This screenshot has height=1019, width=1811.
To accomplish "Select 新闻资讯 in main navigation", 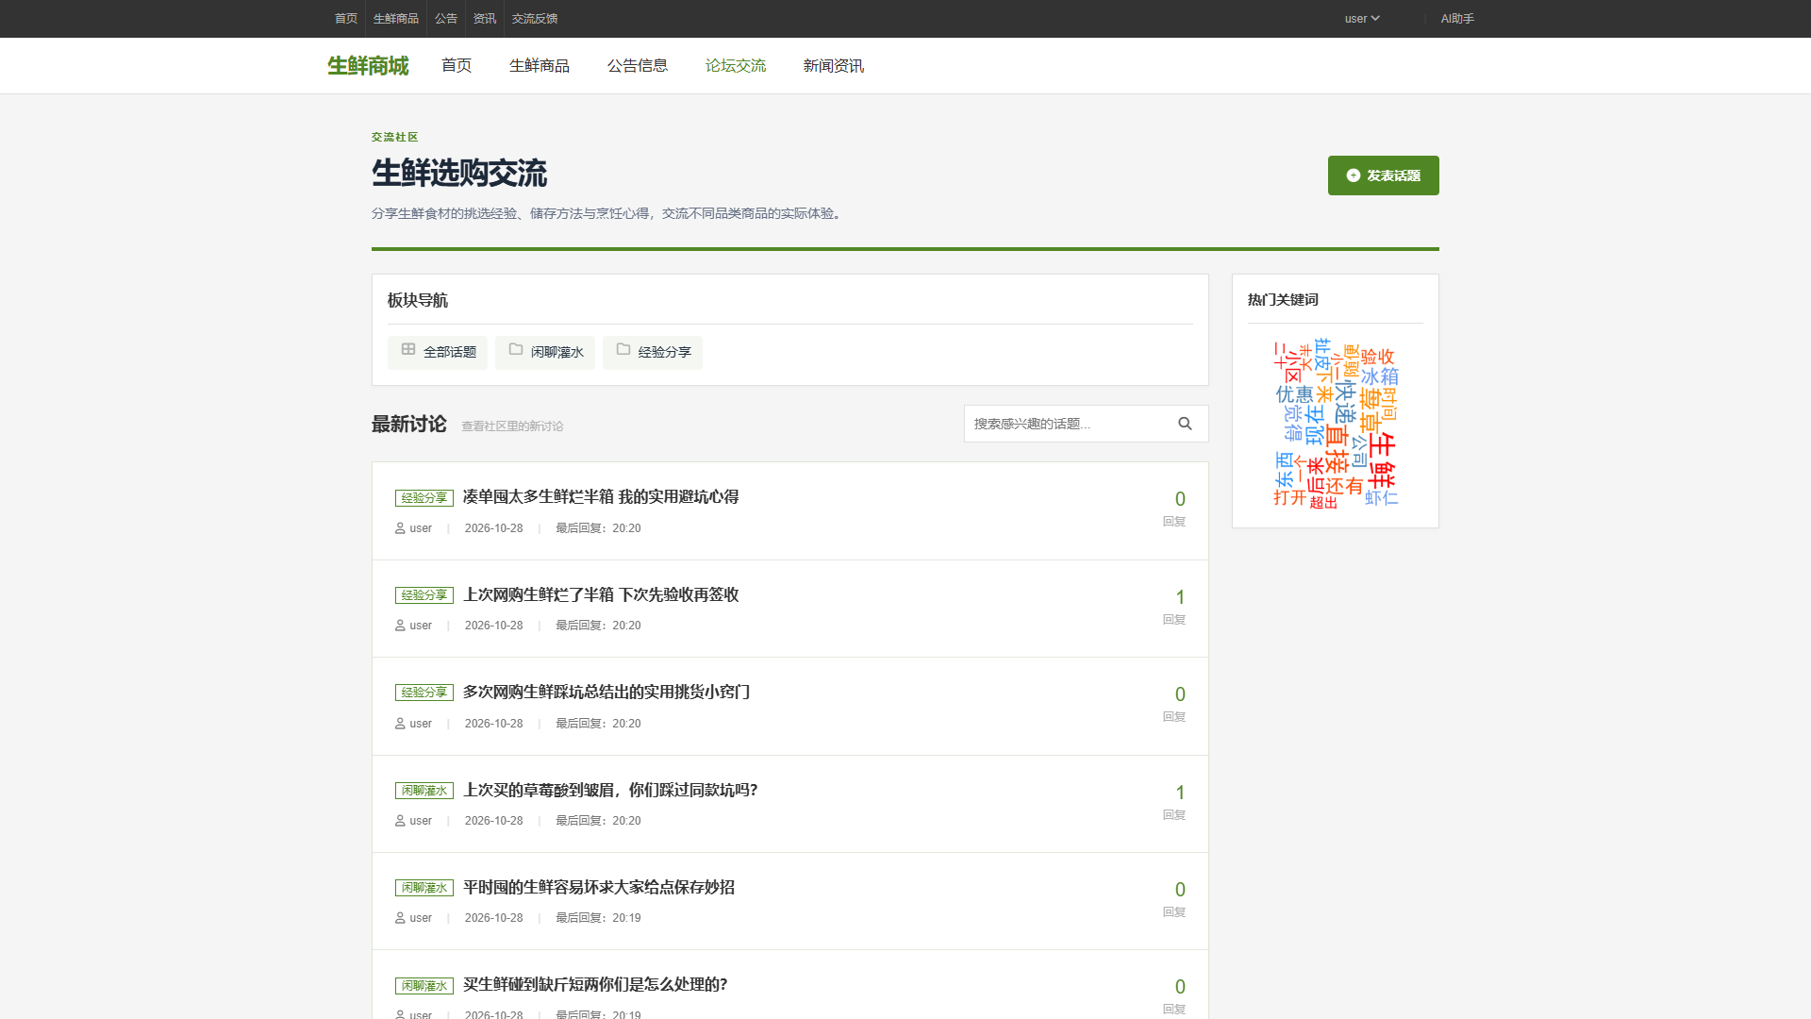I will [834, 66].
